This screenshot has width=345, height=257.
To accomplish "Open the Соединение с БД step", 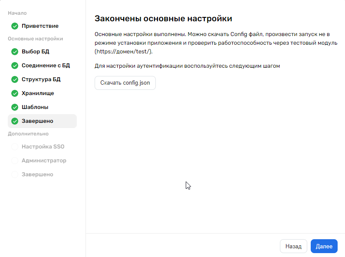I will 46,66.
